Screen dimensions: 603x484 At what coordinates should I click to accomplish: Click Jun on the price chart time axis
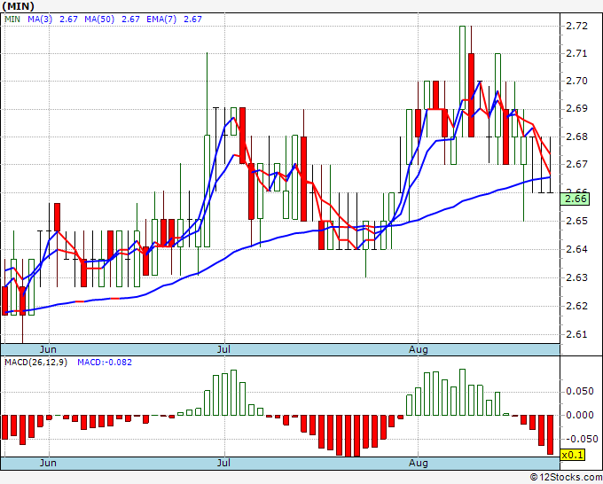coord(48,349)
